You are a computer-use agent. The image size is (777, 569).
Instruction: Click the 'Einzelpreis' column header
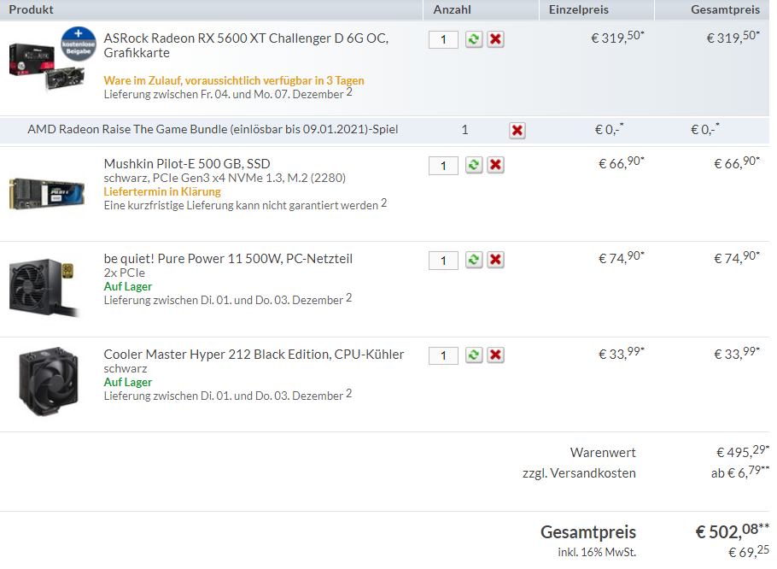click(x=578, y=9)
